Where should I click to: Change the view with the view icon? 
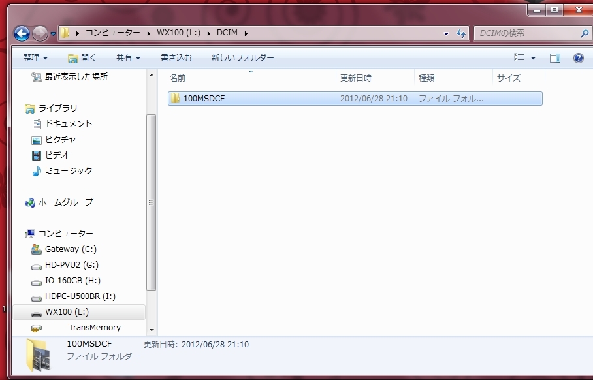point(519,57)
